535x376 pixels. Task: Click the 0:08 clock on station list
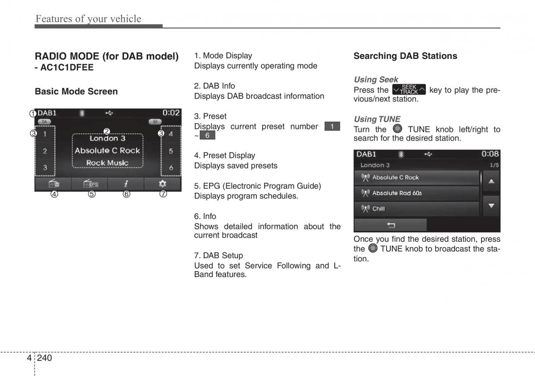click(490, 154)
